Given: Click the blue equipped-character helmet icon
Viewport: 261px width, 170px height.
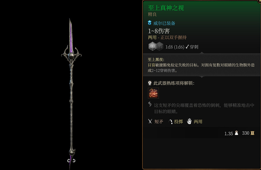Looking at the screenshot, I should coord(150,23).
